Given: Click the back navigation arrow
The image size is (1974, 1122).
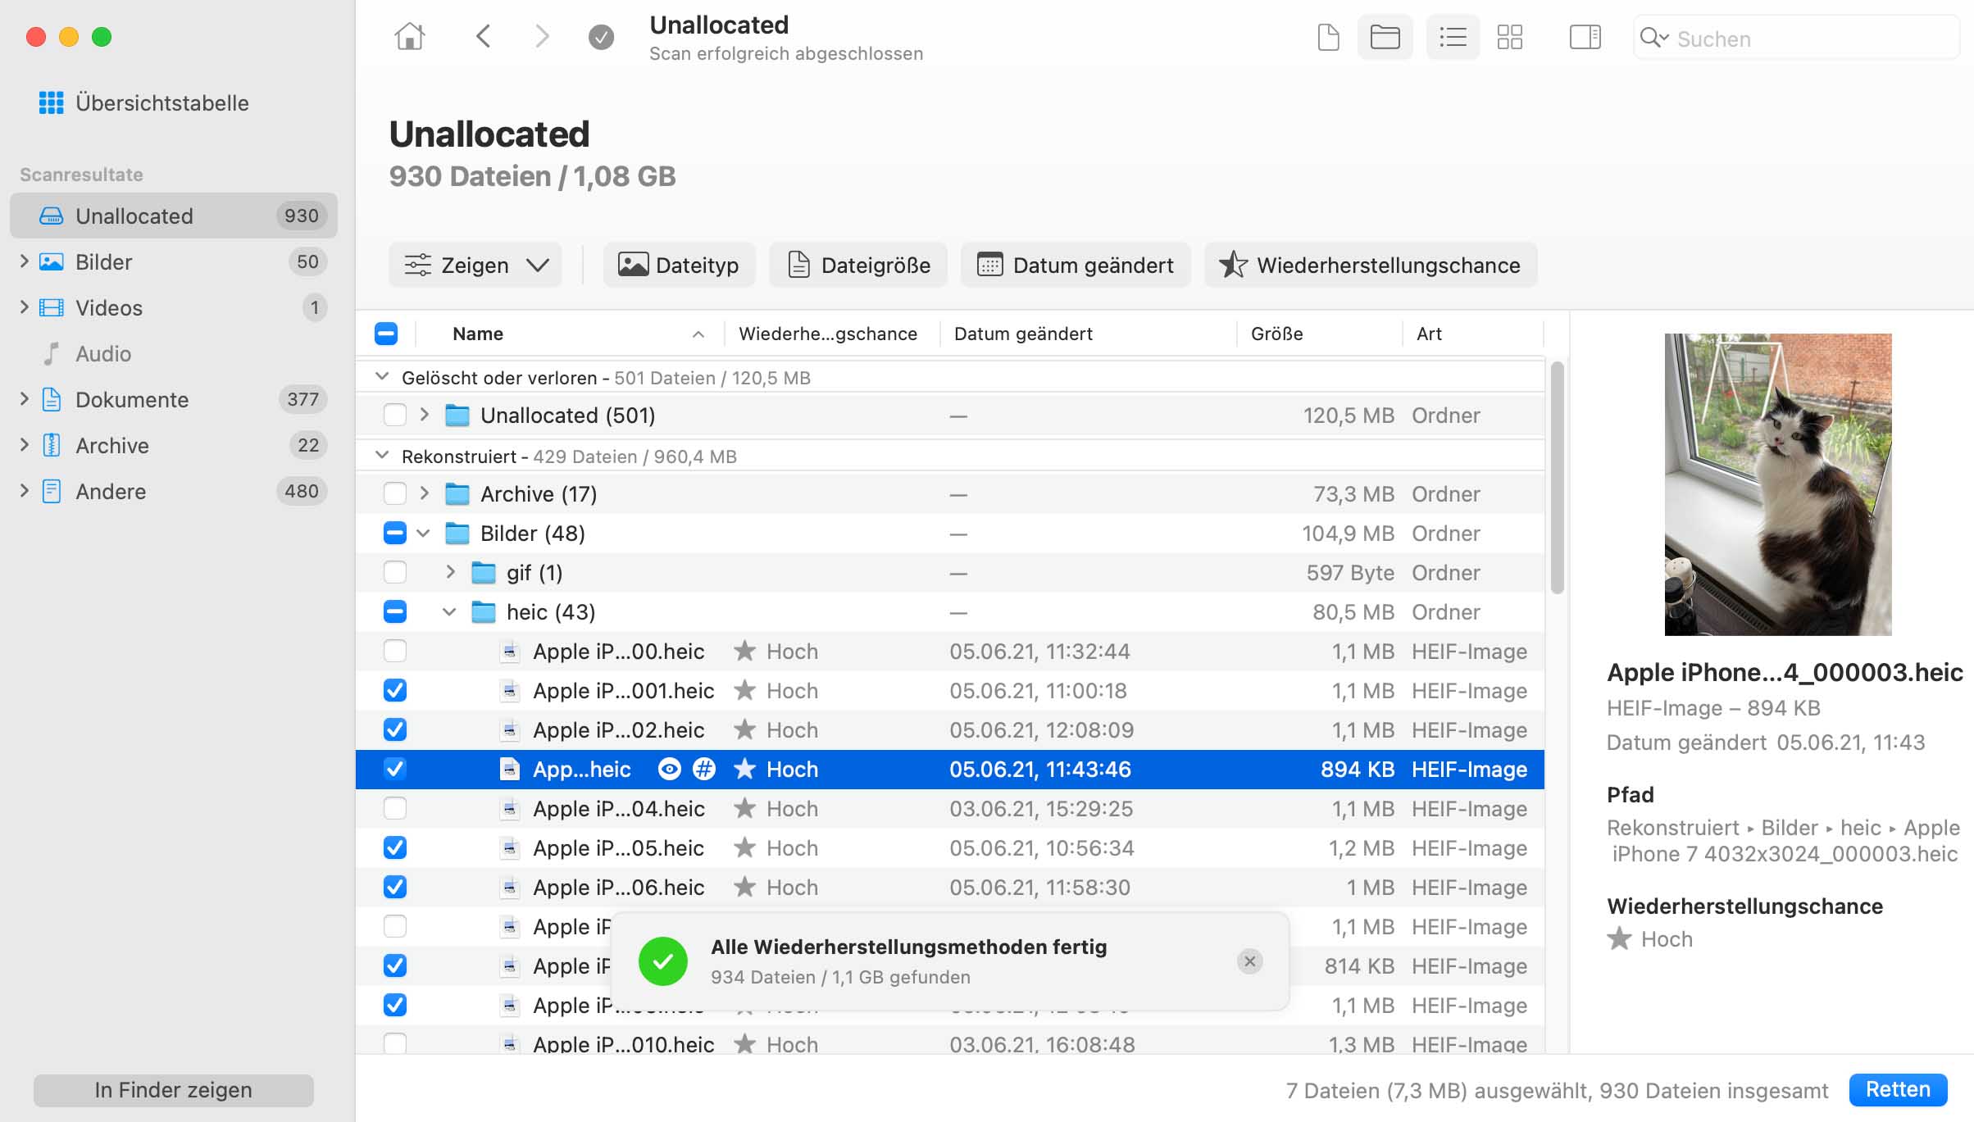Looking at the screenshot, I should (483, 37).
